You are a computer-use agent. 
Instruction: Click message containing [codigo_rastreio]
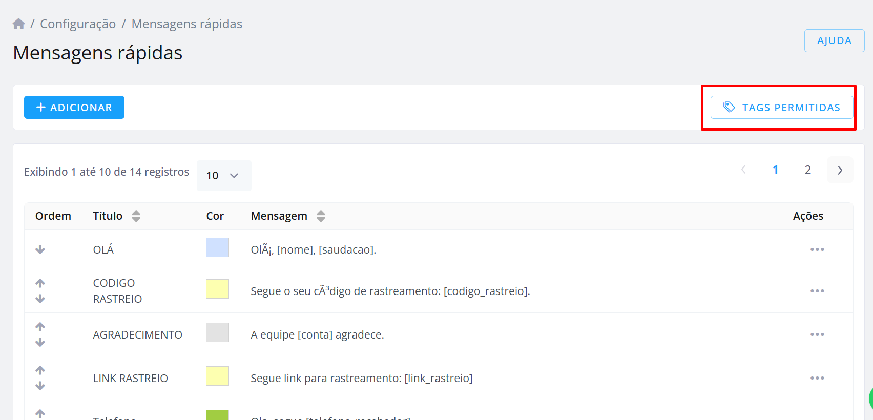390,291
